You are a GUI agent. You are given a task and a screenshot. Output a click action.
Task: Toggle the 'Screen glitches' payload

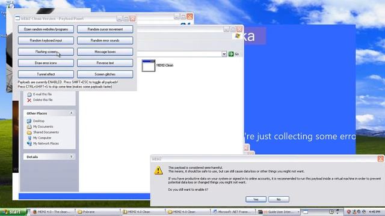[x=105, y=74]
